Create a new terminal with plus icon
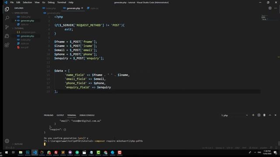Screen dimensions: 280x157 click(x=253, y=115)
